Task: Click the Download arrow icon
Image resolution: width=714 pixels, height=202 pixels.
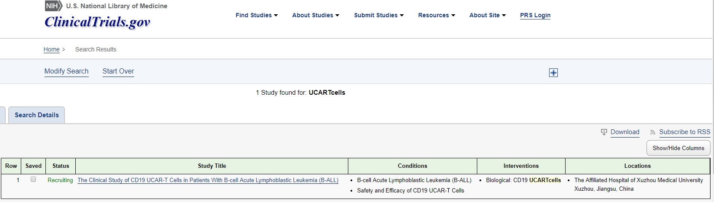Action: [604, 132]
